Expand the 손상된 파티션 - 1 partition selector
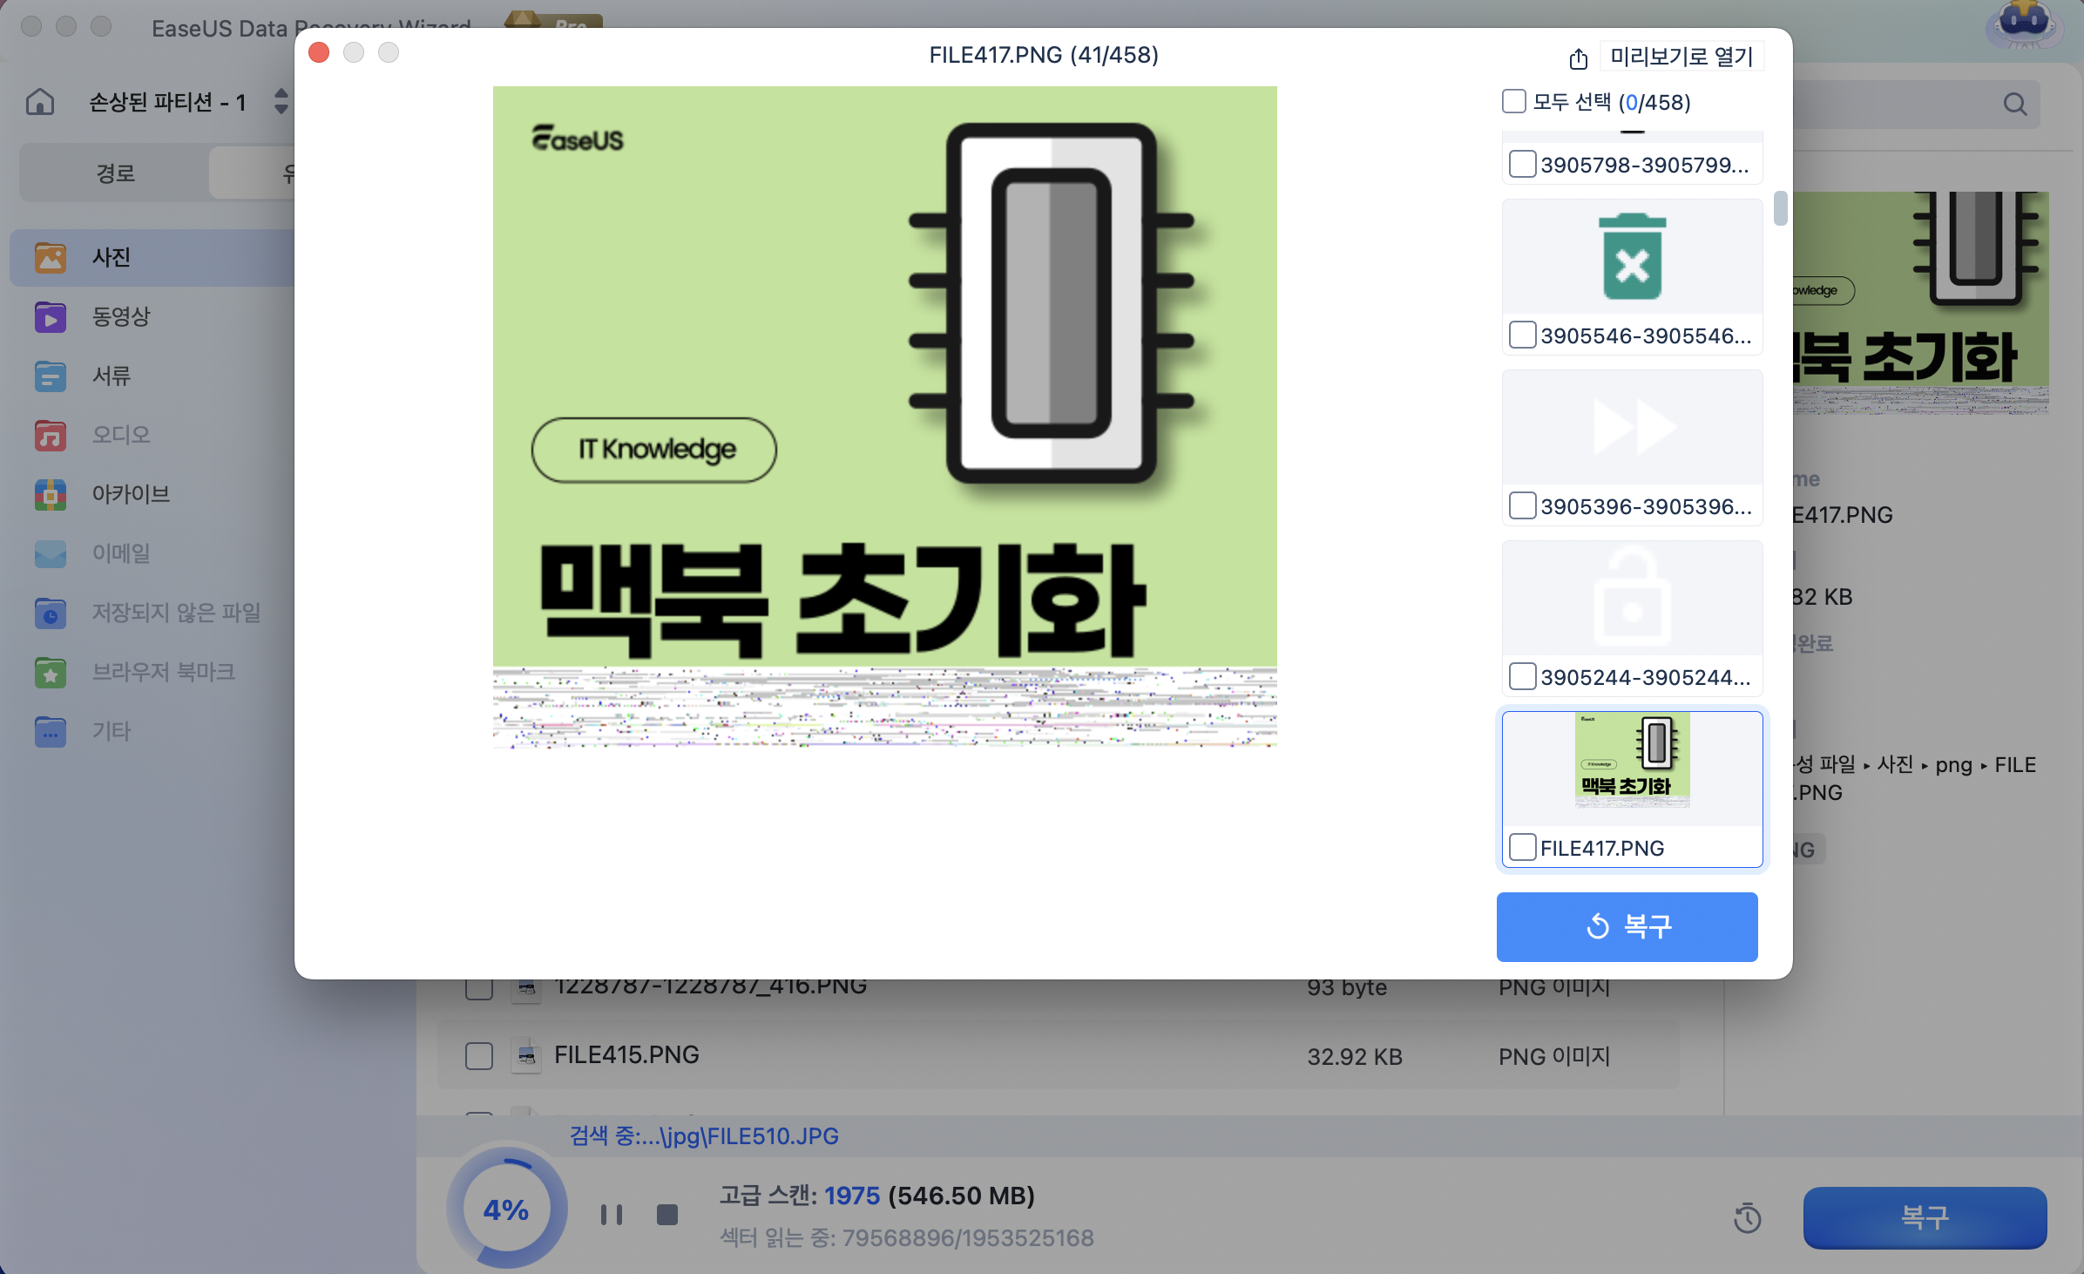 [x=281, y=102]
